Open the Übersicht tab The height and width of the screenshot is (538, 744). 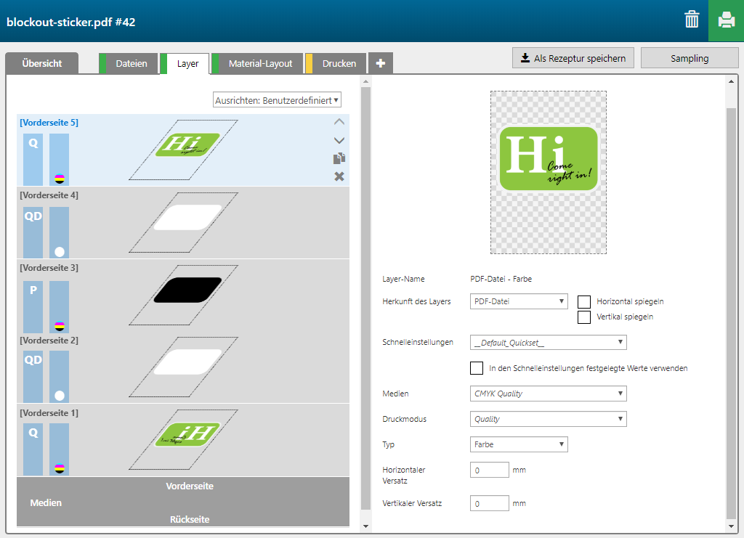coord(41,63)
